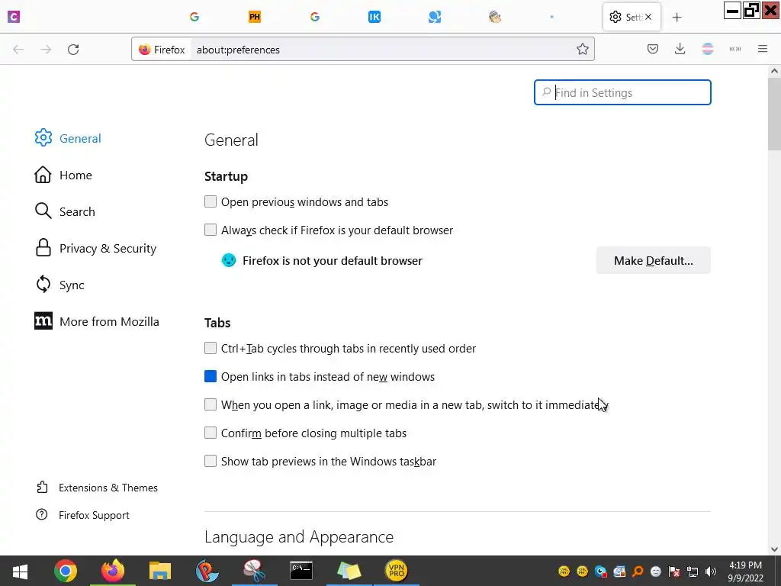Open More from Mozilla
Screen dimensions: 781x586
97,321
